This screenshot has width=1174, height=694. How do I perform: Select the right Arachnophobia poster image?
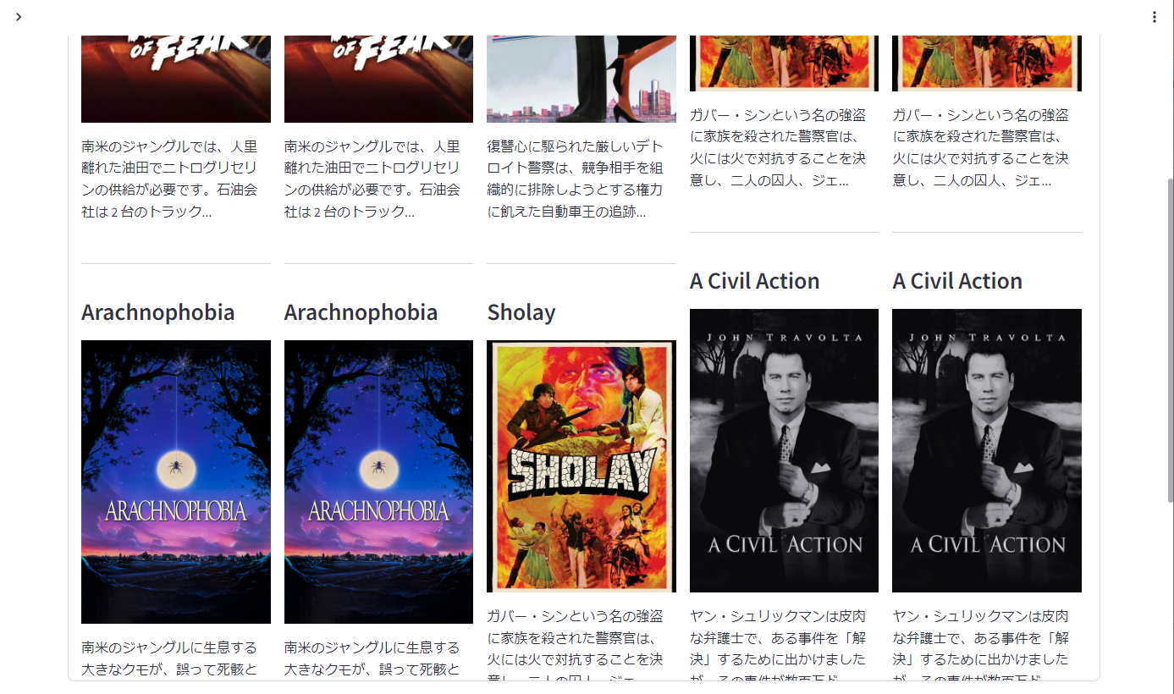click(x=378, y=482)
